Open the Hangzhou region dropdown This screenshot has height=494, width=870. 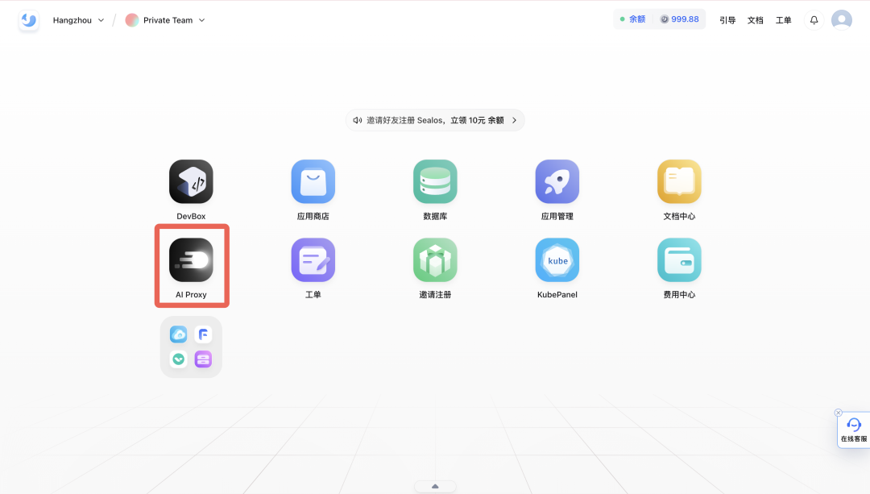pyautogui.click(x=78, y=20)
